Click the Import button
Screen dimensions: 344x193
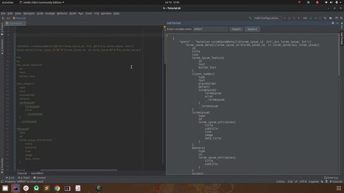(x=236, y=29)
